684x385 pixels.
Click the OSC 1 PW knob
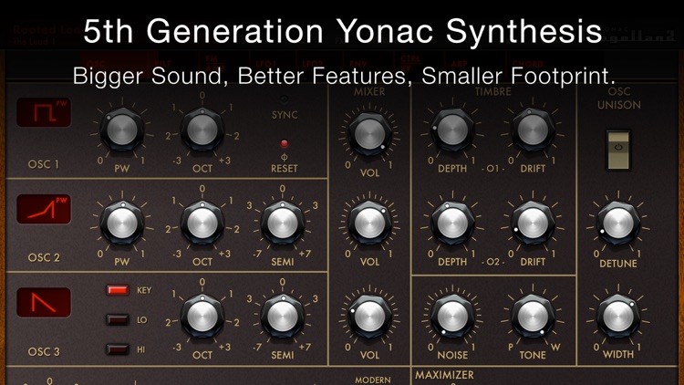121,130
